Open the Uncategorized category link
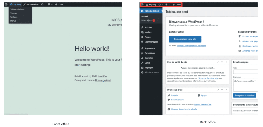The height and width of the screenshot is (127, 263). [x=103, y=80]
